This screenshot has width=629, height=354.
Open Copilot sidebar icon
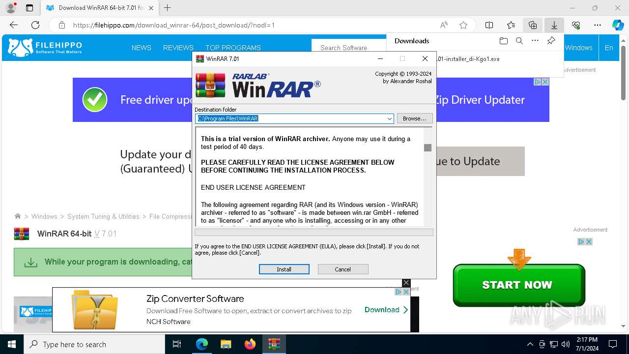coord(618,25)
